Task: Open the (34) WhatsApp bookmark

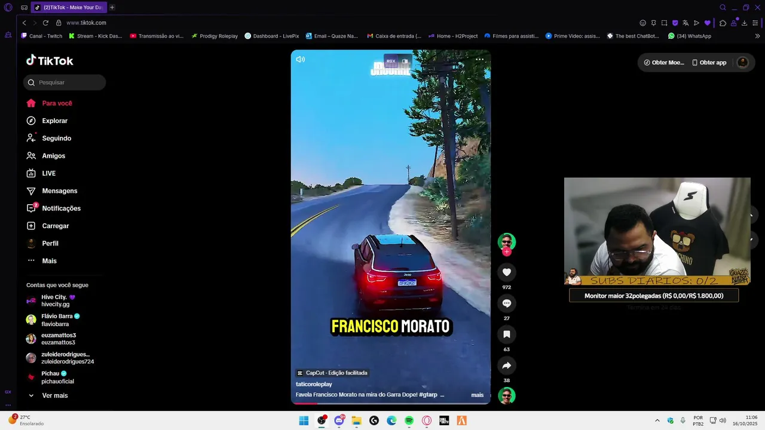Action: 690,36
